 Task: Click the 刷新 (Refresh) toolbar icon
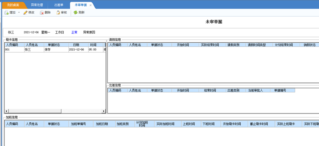(x=76, y=13)
